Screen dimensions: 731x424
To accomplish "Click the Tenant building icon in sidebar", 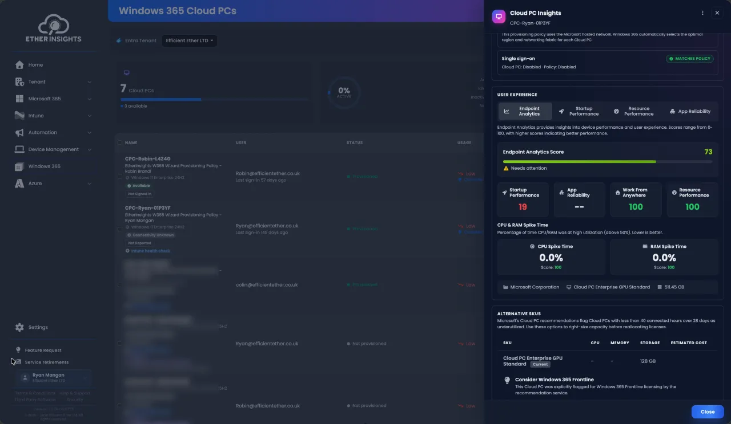I will 19,81.
